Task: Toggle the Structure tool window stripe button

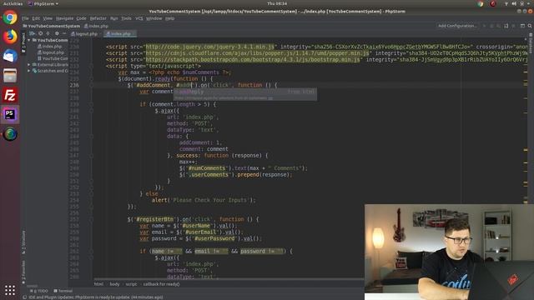Action: pyautogui.click(x=23, y=242)
